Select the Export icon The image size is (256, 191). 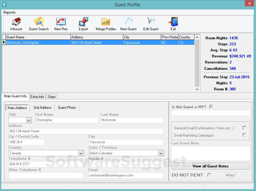pyautogui.click(x=83, y=24)
